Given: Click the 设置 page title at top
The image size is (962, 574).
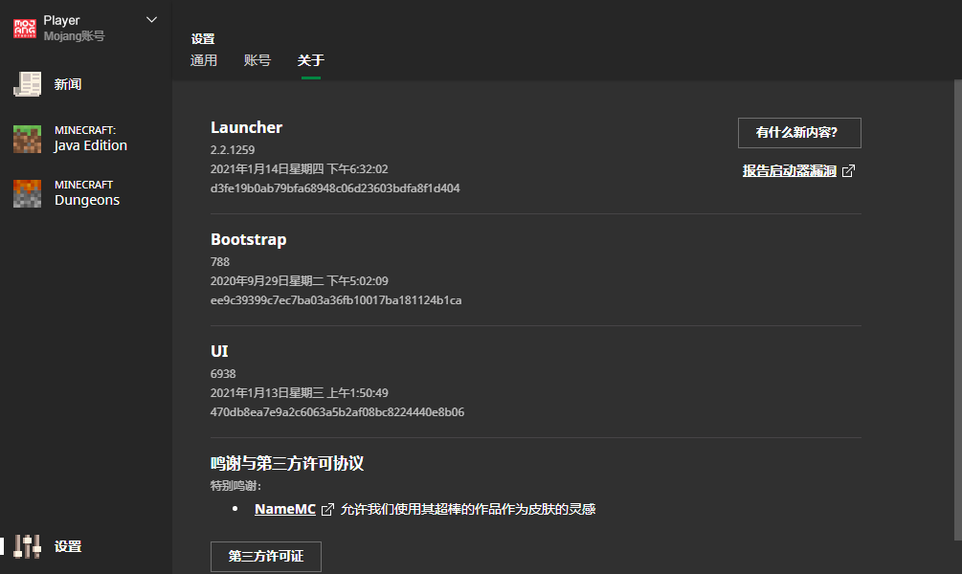Looking at the screenshot, I should pyautogui.click(x=203, y=38).
